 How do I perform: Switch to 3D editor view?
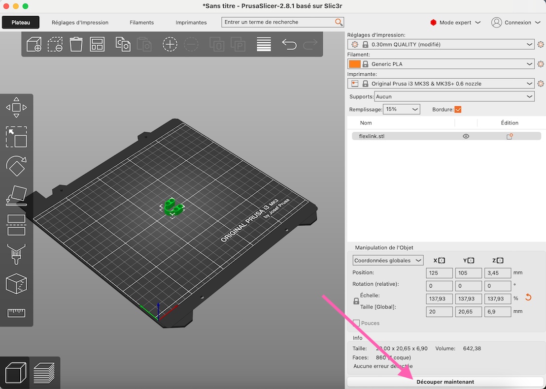pos(16,373)
